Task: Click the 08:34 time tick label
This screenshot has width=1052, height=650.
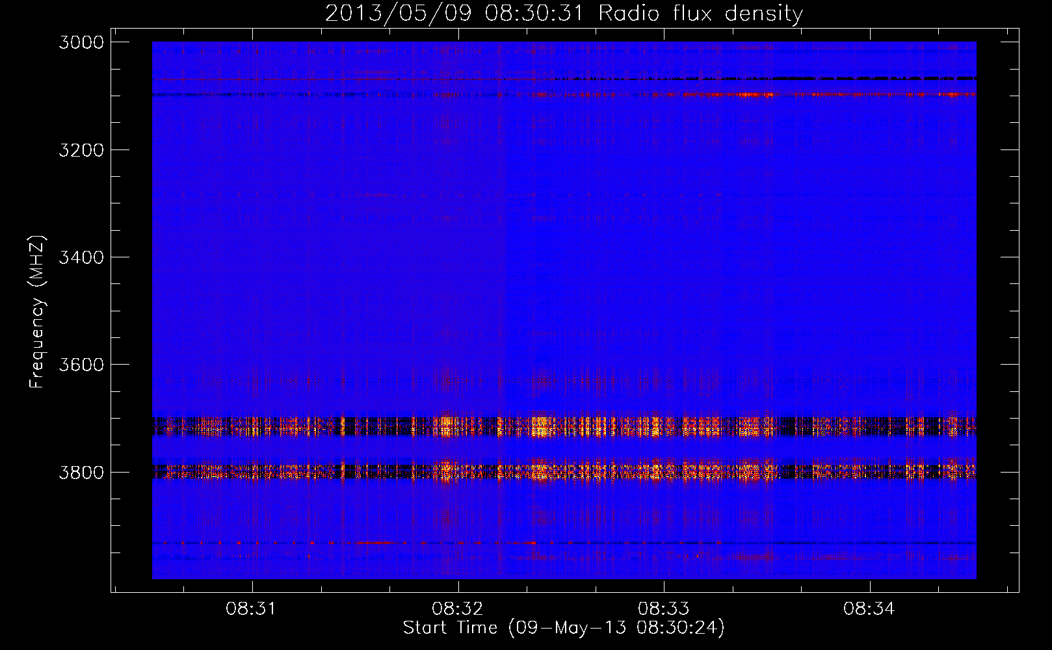Action: (869, 609)
